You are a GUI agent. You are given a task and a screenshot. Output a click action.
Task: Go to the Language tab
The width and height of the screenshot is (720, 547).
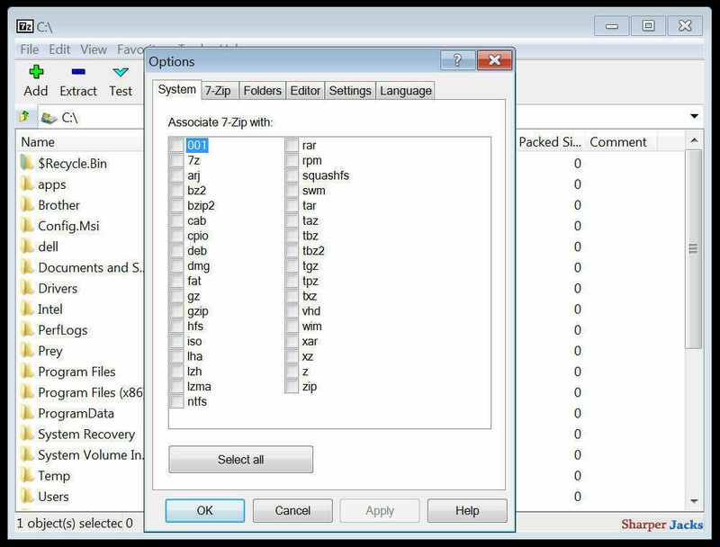tap(406, 91)
